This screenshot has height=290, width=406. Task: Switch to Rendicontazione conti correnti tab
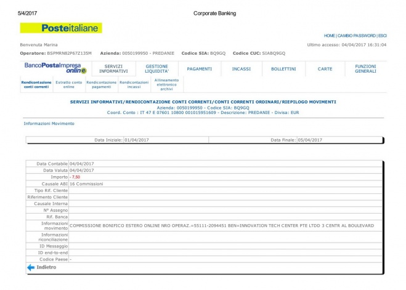(x=35, y=84)
